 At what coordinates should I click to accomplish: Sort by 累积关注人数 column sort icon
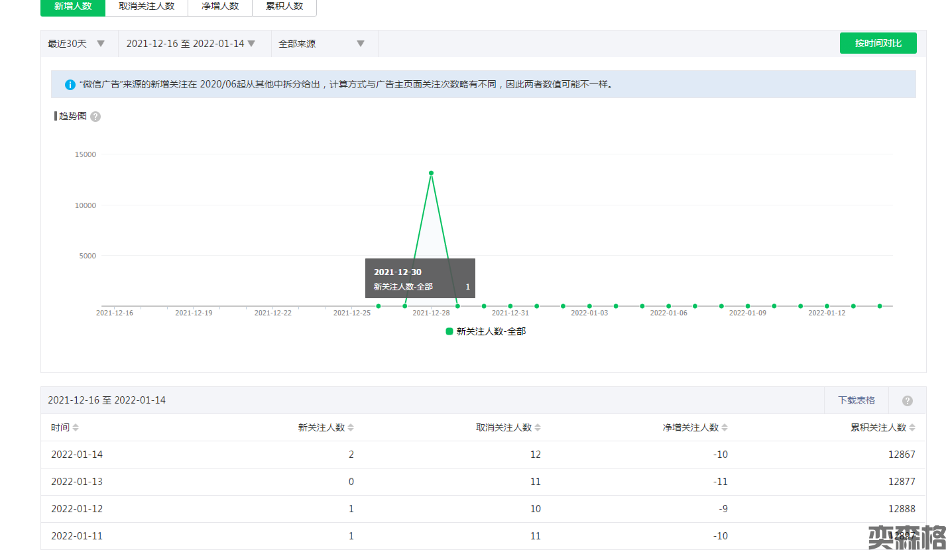click(912, 428)
